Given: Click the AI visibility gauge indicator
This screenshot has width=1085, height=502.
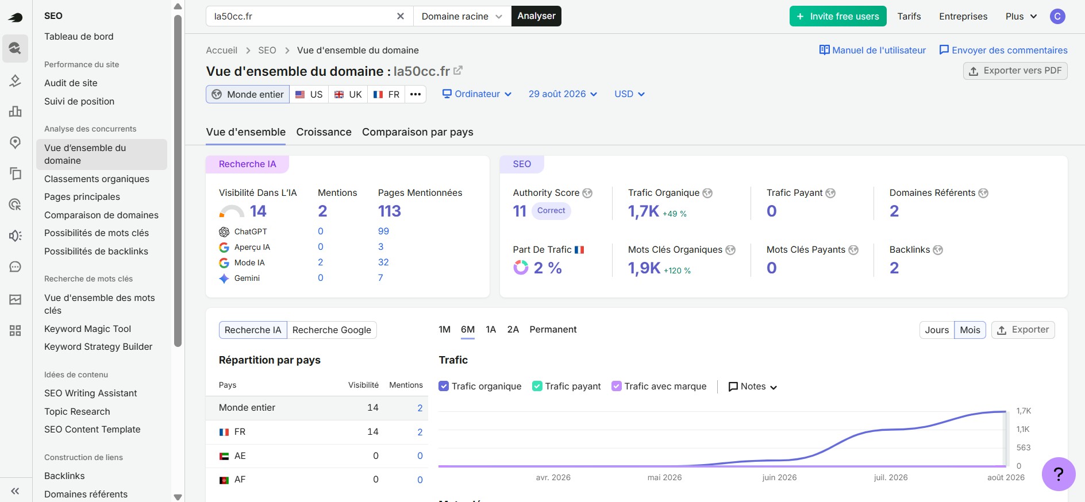Looking at the screenshot, I should pyautogui.click(x=232, y=211).
